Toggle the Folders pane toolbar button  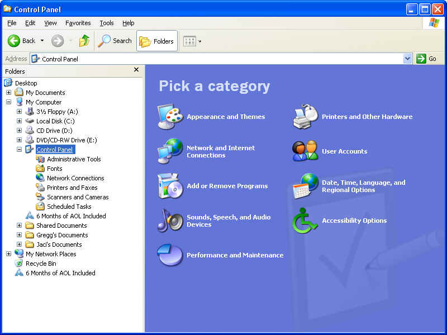coord(157,41)
